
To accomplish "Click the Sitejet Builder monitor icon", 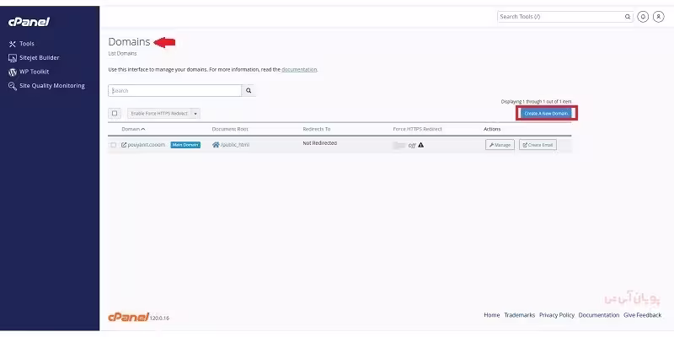I will point(13,58).
